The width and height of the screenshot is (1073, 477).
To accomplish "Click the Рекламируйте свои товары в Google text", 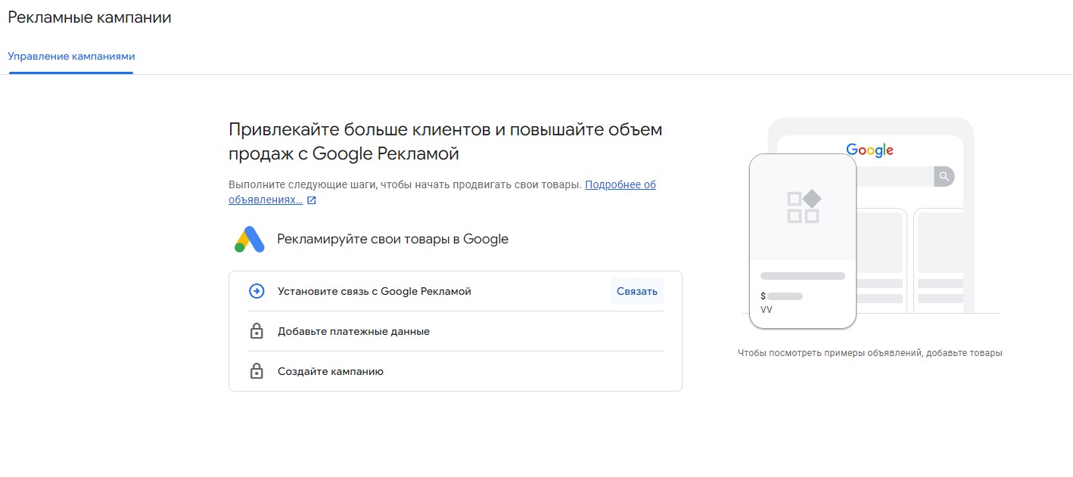I will coord(392,240).
